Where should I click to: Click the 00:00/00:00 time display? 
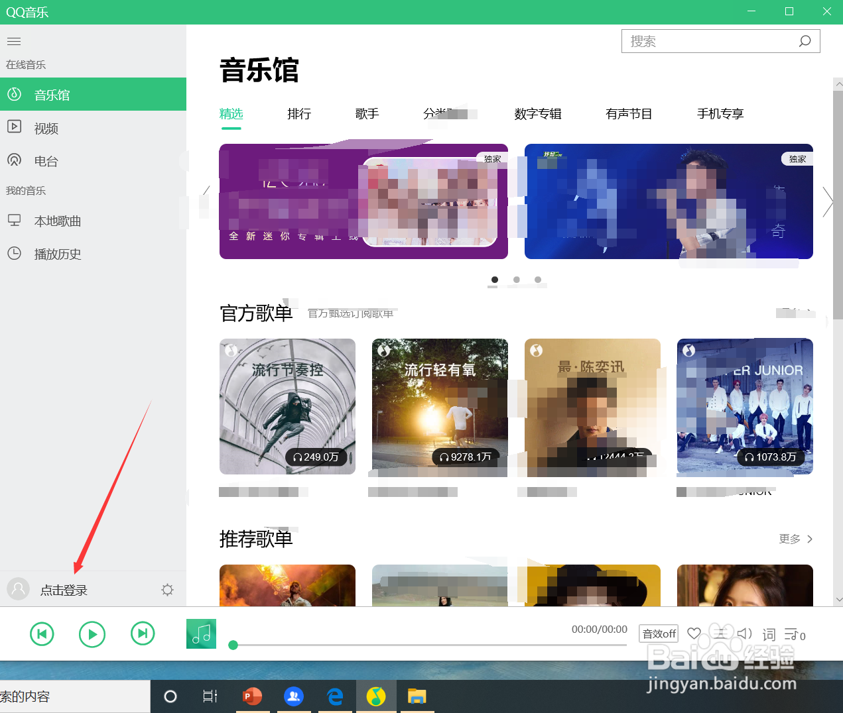600,630
